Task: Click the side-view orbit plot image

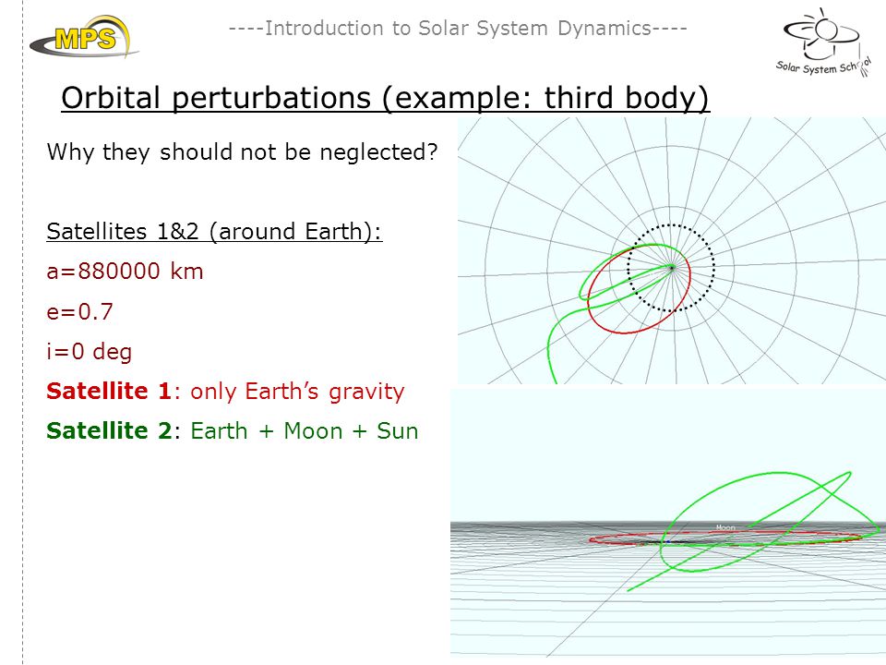Action: click(x=668, y=523)
